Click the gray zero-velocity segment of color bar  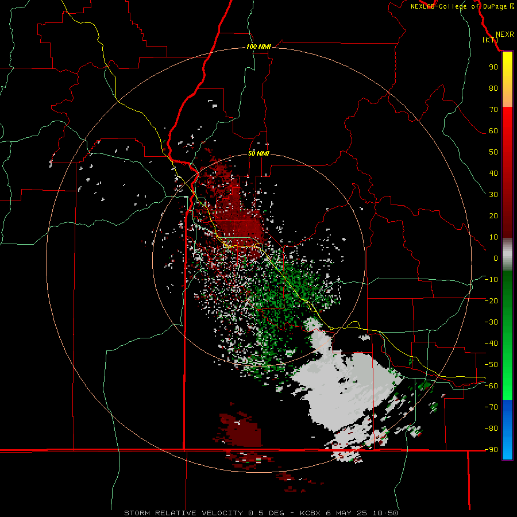click(x=507, y=254)
